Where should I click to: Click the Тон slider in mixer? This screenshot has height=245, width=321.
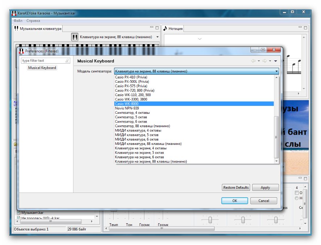[x=129, y=216]
